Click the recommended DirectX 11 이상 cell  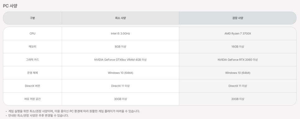point(238,86)
